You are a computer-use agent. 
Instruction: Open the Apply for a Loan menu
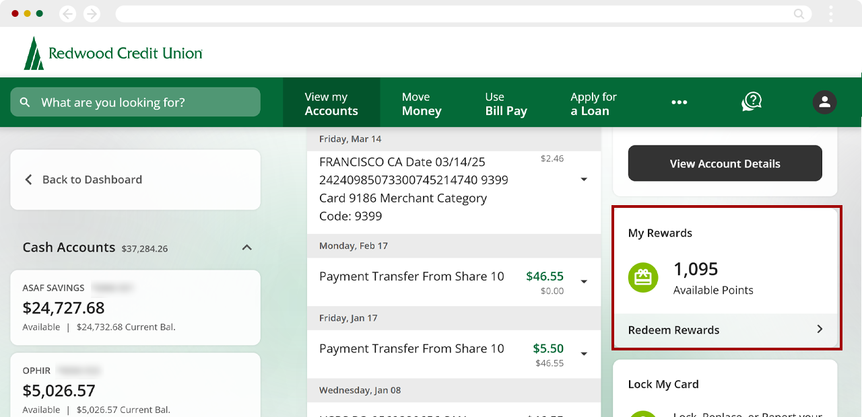point(593,104)
